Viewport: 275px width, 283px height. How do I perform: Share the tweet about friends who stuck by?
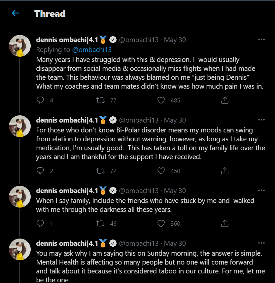(225, 223)
